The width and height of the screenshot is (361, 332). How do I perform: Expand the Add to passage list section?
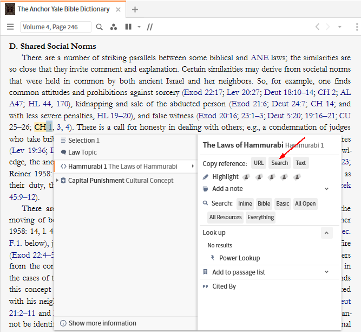(x=326, y=272)
